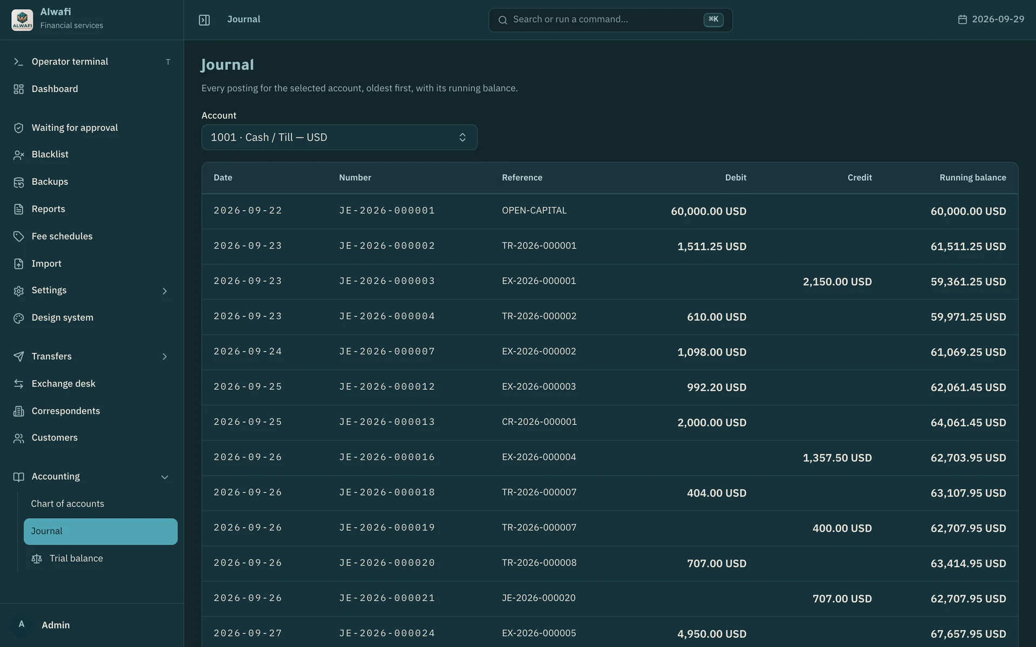Viewport: 1036px width, 647px height.
Task: Click the ⌘K shortcut badge
Action: pyautogui.click(x=713, y=19)
